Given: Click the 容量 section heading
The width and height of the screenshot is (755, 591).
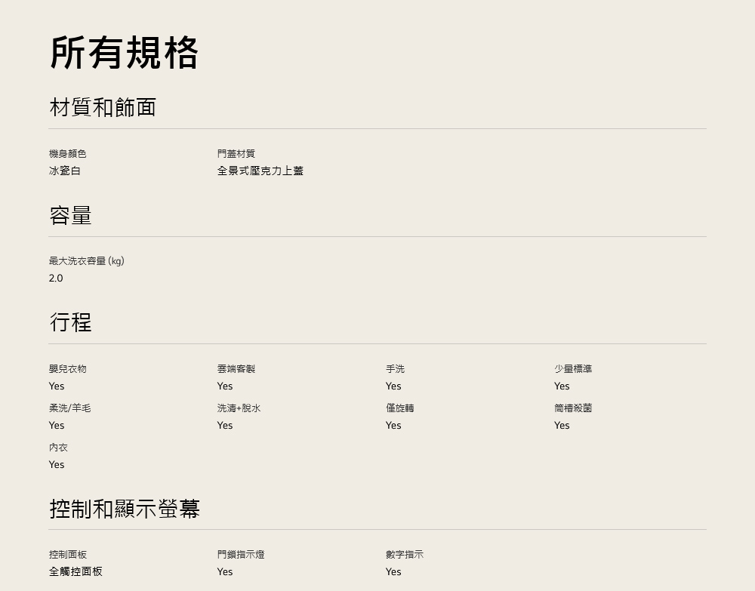Looking at the screenshot, I should coord(70,216).
